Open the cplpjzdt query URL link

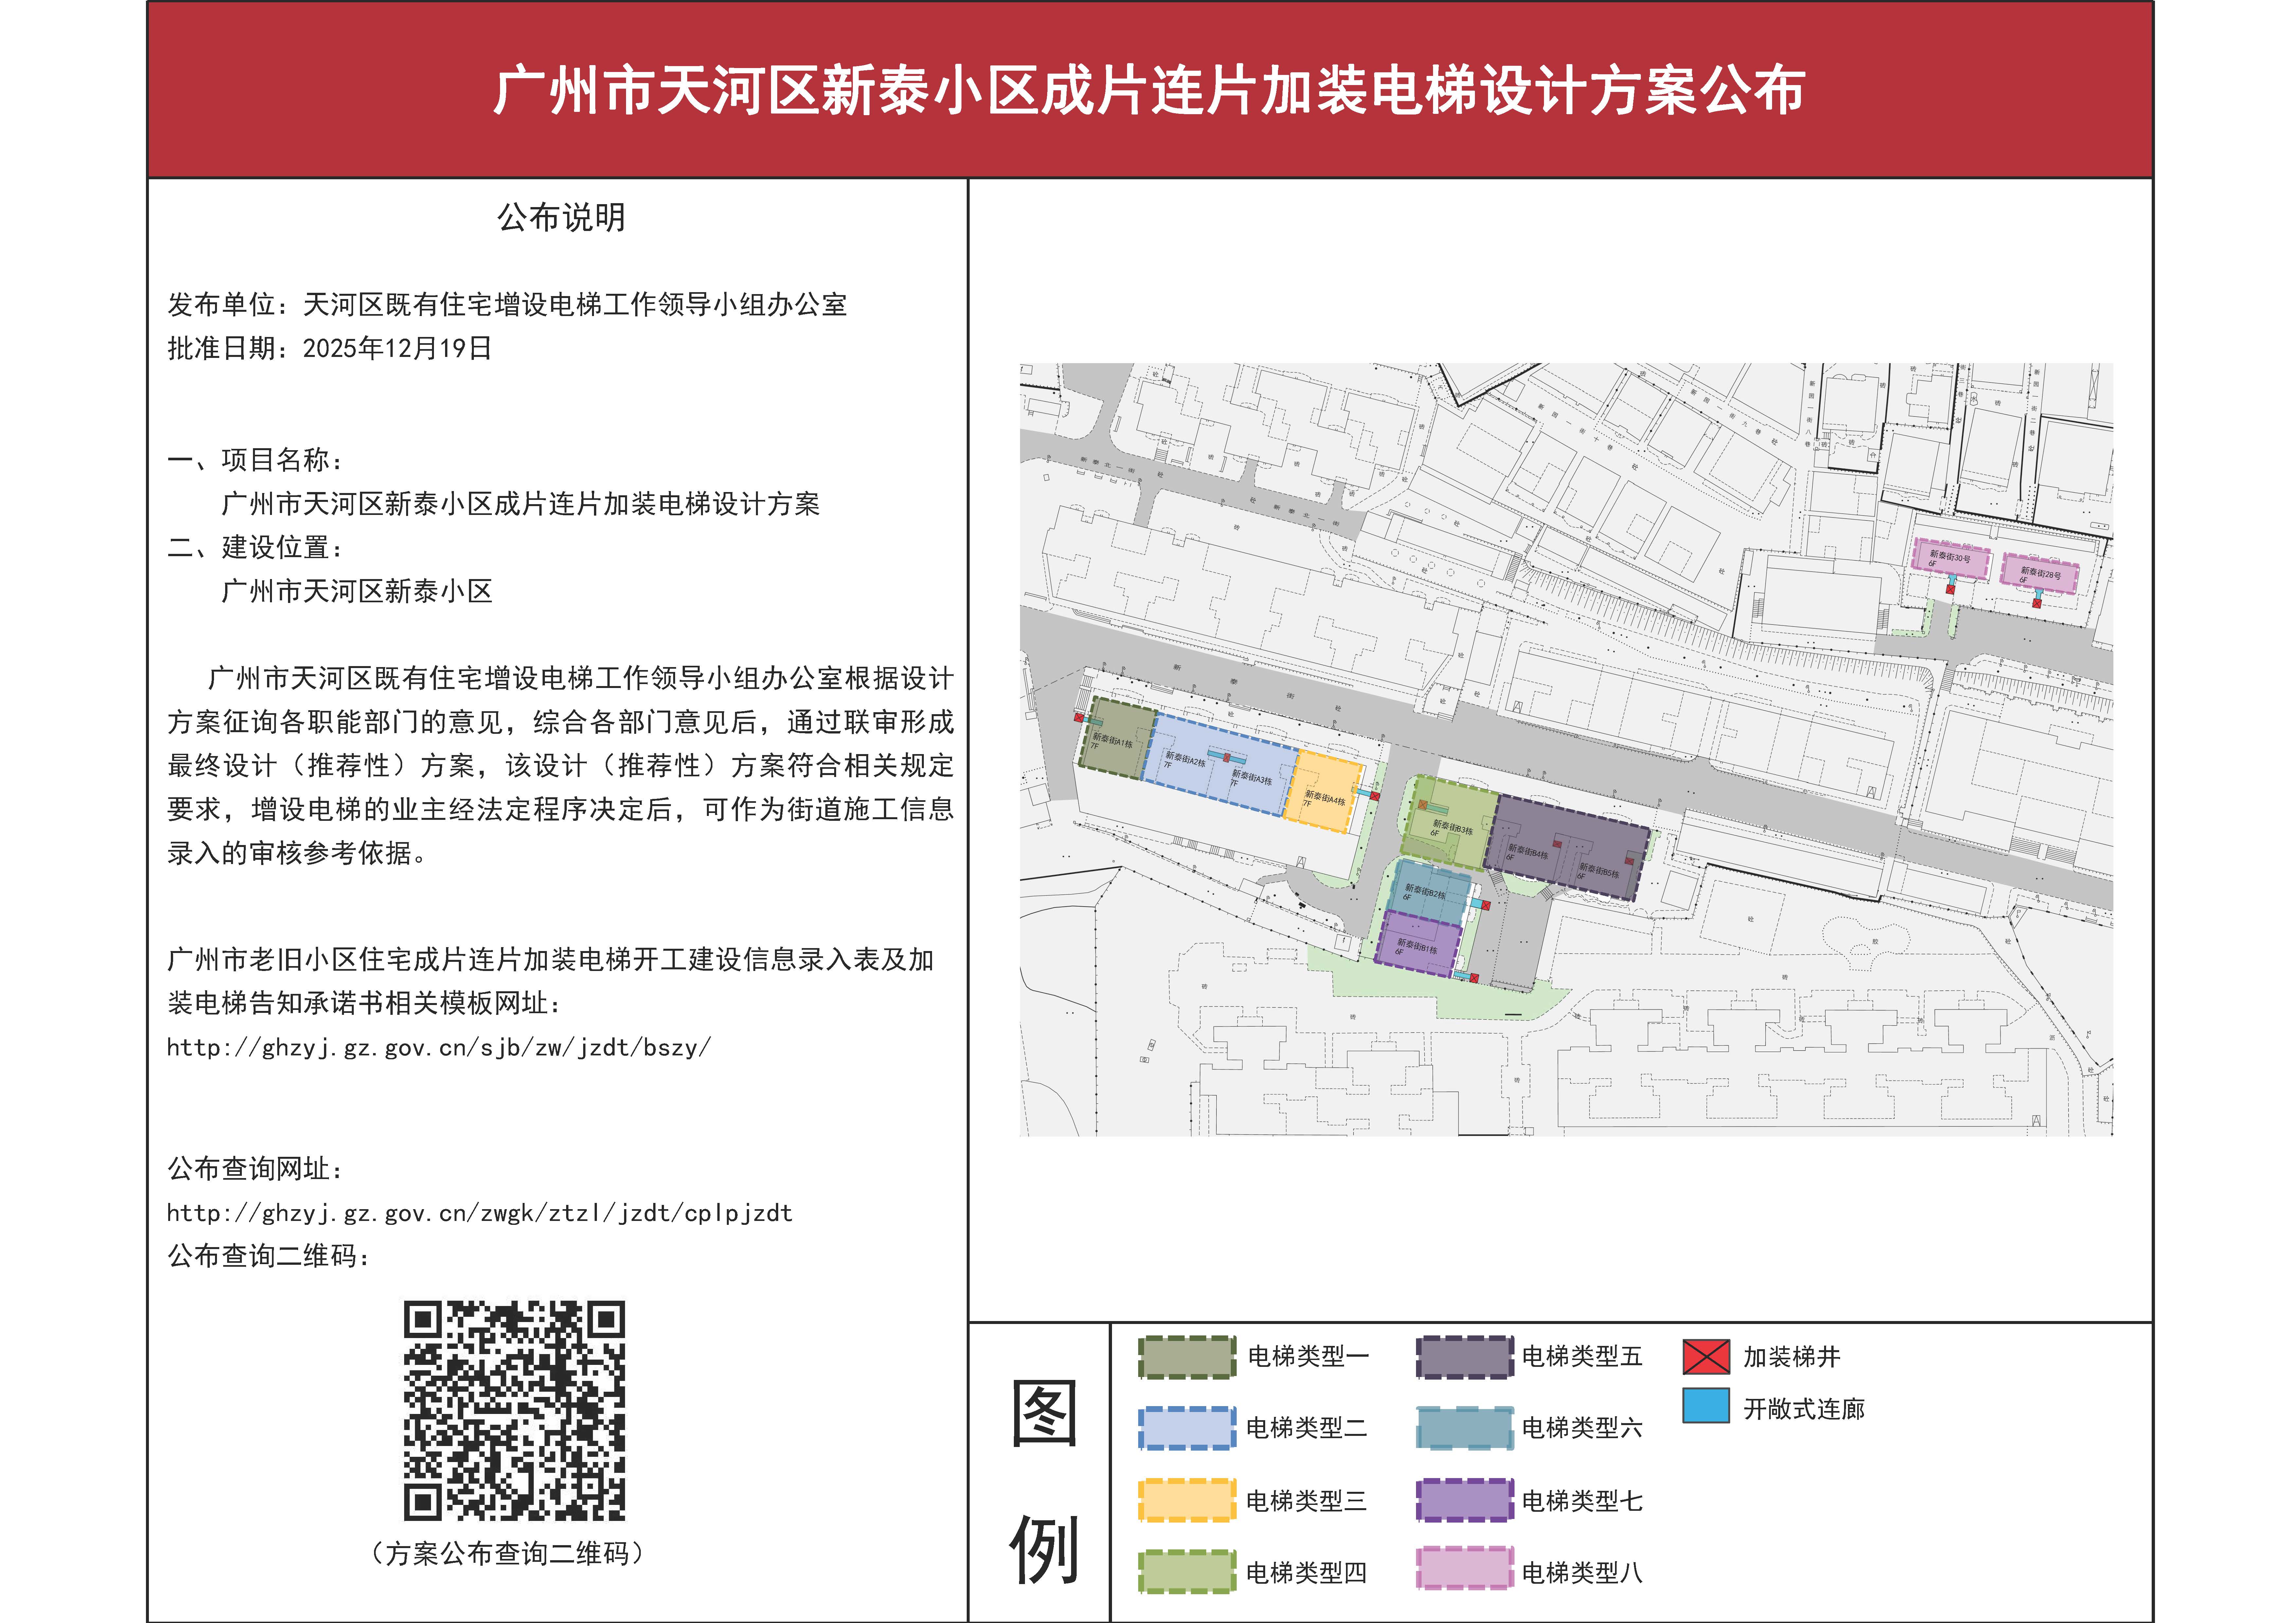(x=480, y=1213)
